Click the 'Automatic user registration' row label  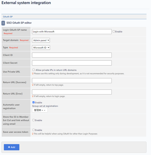tap(11, 106)
